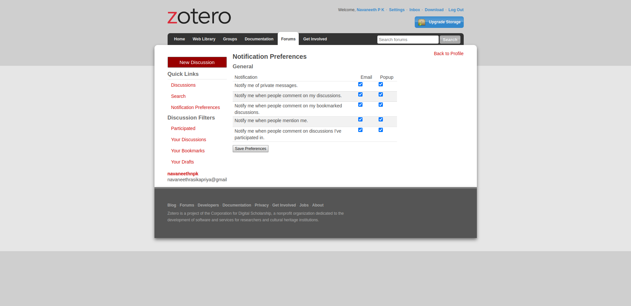Open the Web Library tab
This screenshot has width=631, height=306.
pyautogui.click(x=204, y=39)
